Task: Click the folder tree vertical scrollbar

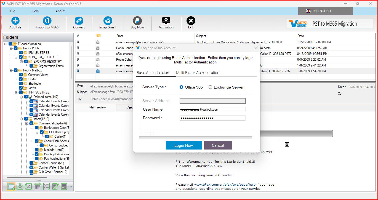Action: [71, 62]
